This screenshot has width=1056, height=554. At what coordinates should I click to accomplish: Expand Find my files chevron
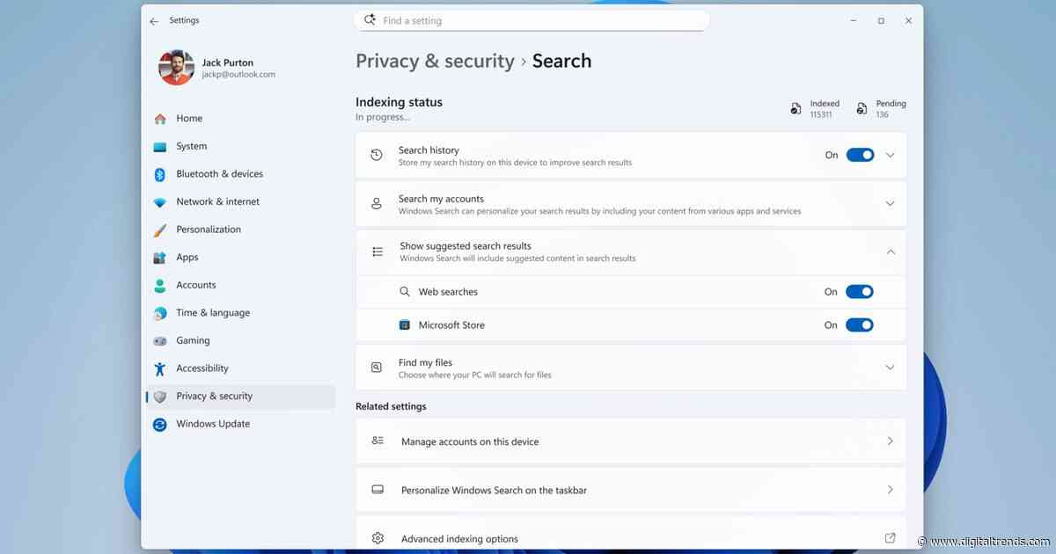(890, 368)
